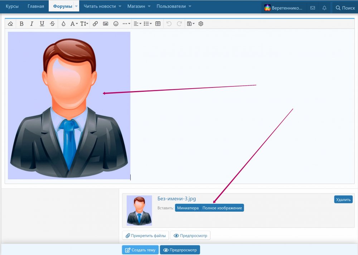The width and height of the screenshot is (358, 255).
Task: Click the Без-имени-3.jpg attachment thumbnail
Action: point(139,211)
